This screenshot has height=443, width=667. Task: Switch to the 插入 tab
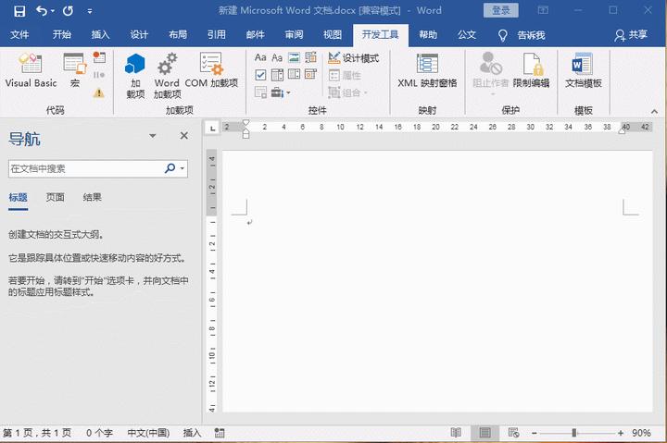tap(100, 35)
